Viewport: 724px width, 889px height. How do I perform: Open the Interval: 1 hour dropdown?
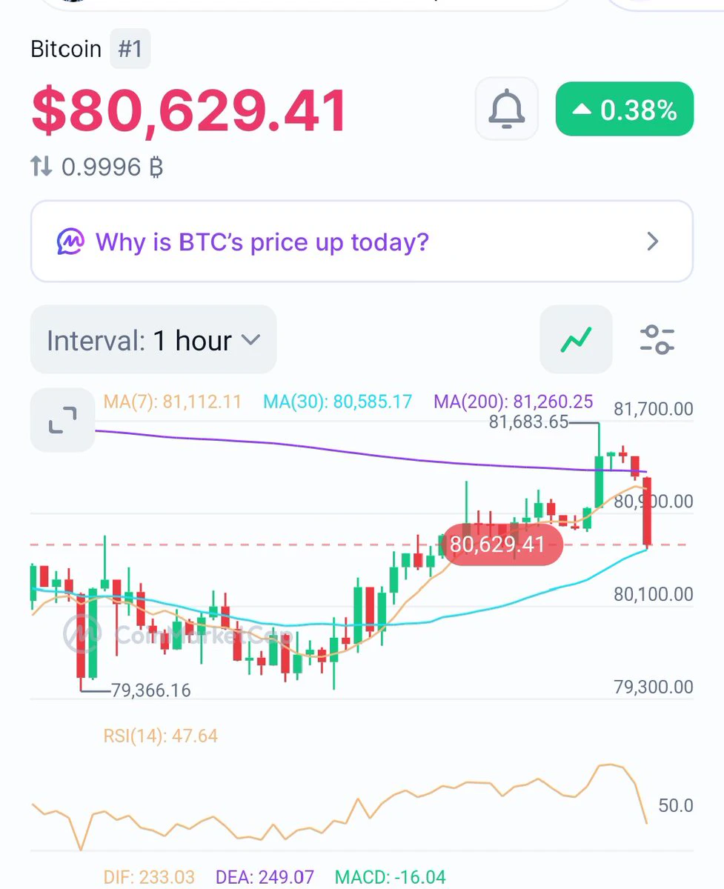(x=153, y=340)
